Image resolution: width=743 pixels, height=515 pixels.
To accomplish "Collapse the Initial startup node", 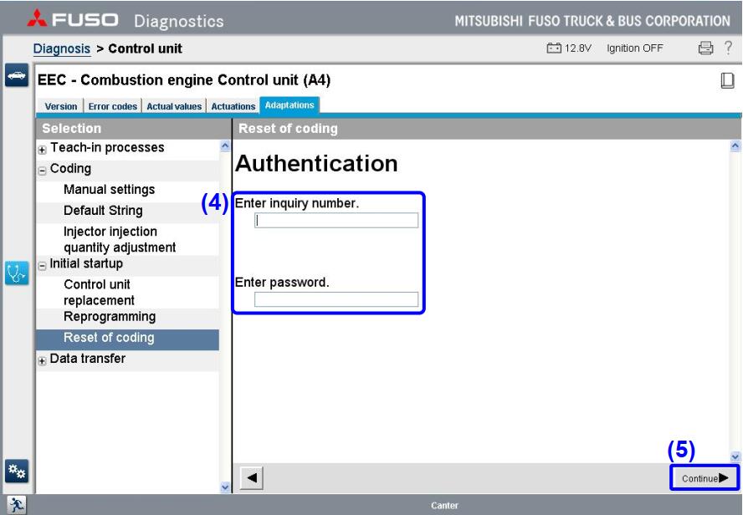I will (x=42, y=266).
